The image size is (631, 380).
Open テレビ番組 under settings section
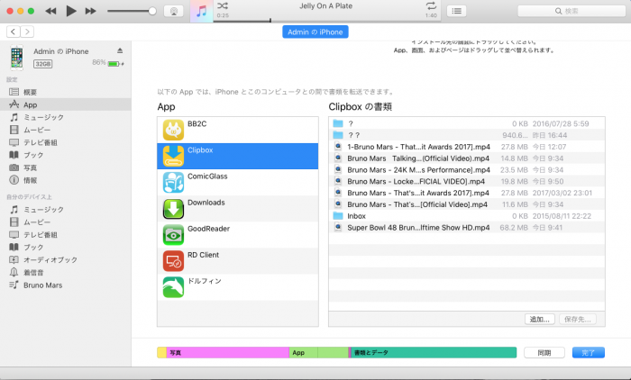coord(65,142)
